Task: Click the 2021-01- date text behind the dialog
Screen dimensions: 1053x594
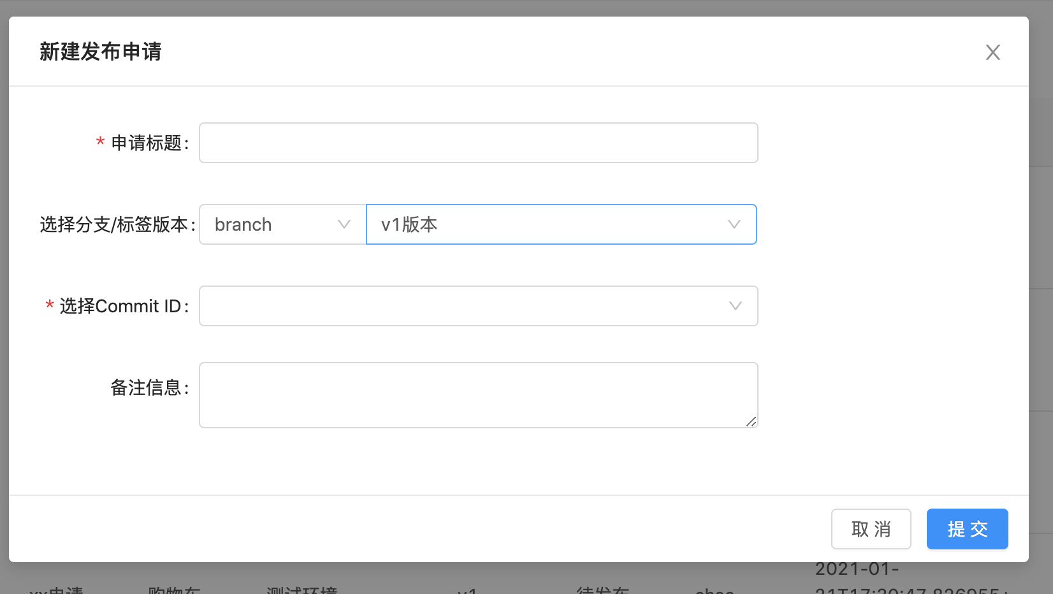Action: click(857, 569)
